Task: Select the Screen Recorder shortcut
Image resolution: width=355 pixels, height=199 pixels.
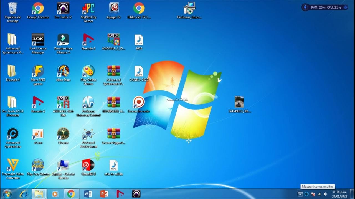Action: click(139, 105)
